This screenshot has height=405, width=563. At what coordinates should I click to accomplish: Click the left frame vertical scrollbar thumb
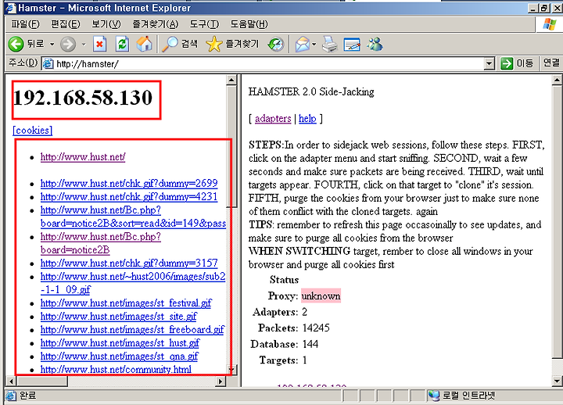(231, 146)
